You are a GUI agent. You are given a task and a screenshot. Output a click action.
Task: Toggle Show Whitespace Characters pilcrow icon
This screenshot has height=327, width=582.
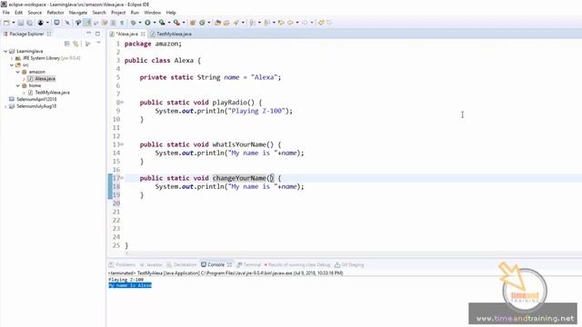tap(122, 23)
